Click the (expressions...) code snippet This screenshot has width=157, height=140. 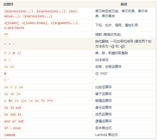pyautogui.click(x=19, y=11)
